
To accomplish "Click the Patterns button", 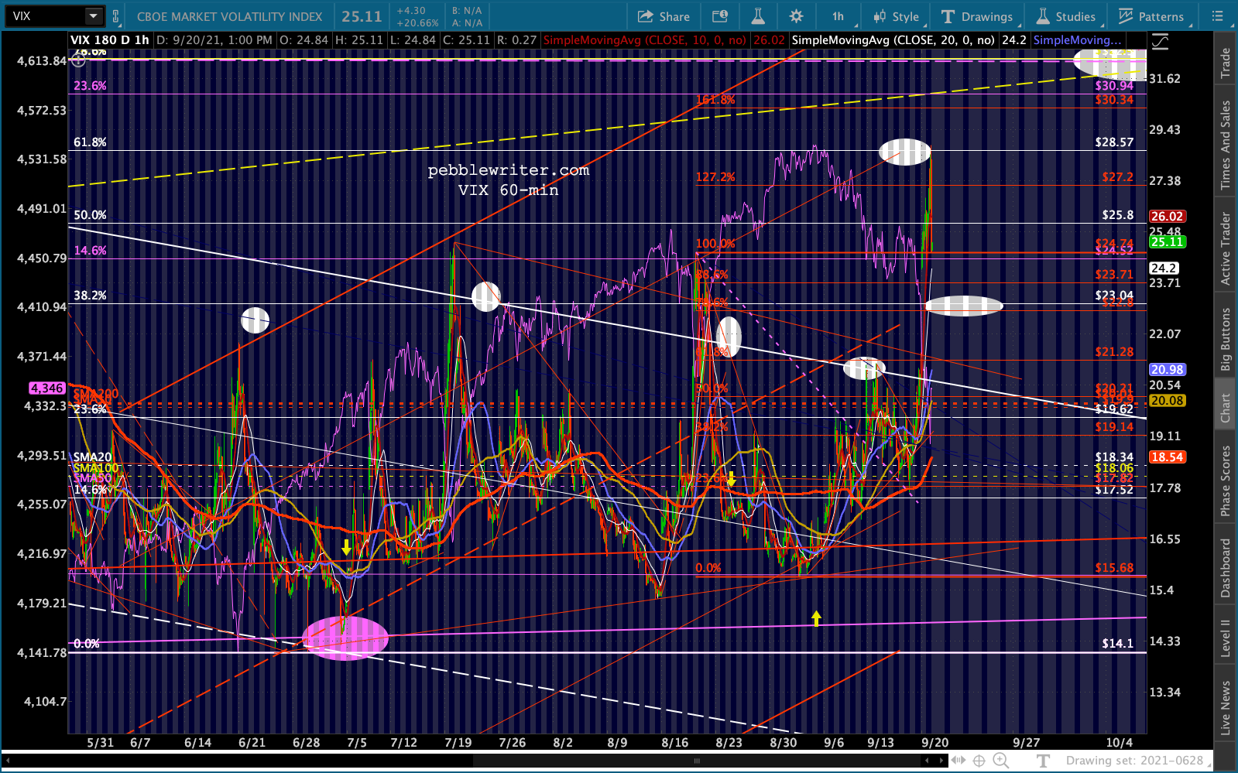I will (x=1151, y=16).
